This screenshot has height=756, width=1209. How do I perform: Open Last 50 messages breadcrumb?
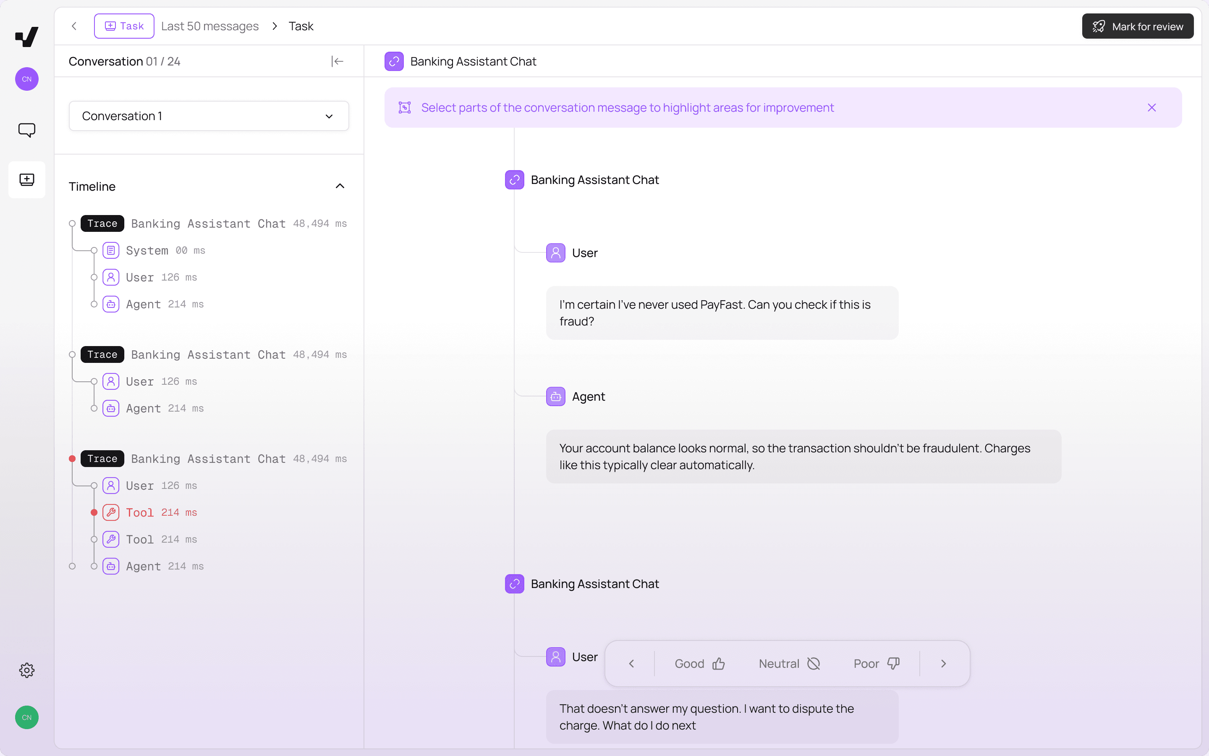210,26
